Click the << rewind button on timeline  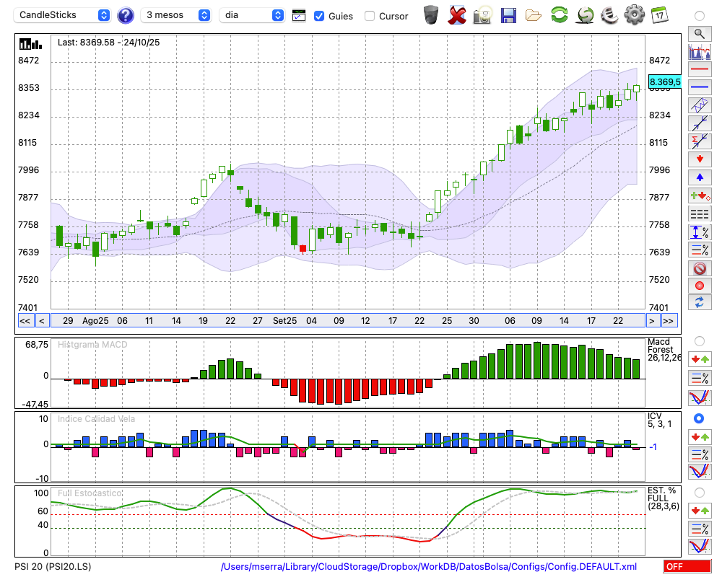[25, 321]
